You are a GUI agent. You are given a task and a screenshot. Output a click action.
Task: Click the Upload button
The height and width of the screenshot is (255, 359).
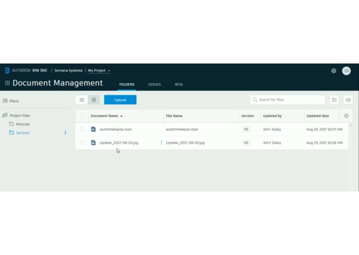point(120,100)
